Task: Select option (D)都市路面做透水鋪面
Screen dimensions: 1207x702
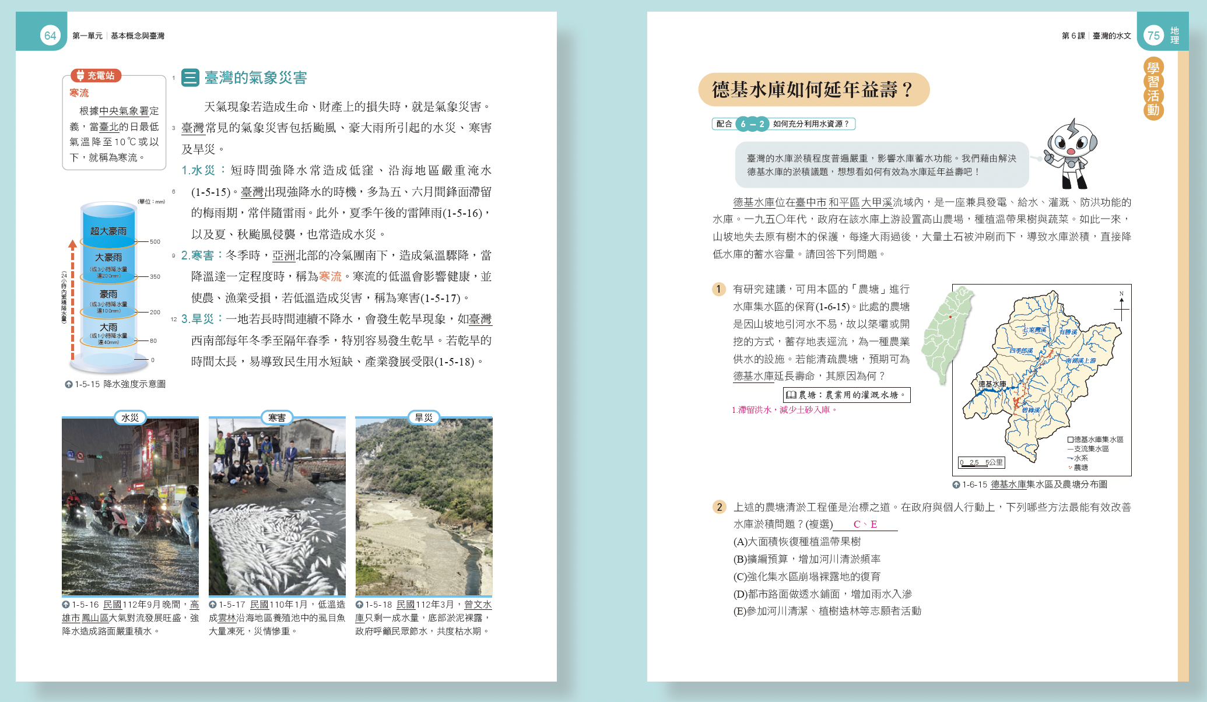Action: 823,594
